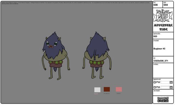Open calendar icon beside PM field
The image size is (175, 105).
point(171,87)
